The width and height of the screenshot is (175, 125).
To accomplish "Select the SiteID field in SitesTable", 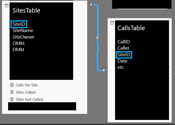I will 19,24.
